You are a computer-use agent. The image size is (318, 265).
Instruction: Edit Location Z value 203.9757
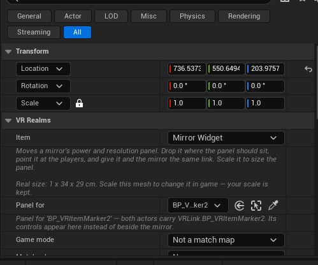point(265,69)
